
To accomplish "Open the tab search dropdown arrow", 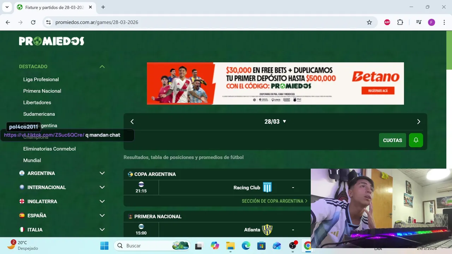I will (x=7, y=7).
